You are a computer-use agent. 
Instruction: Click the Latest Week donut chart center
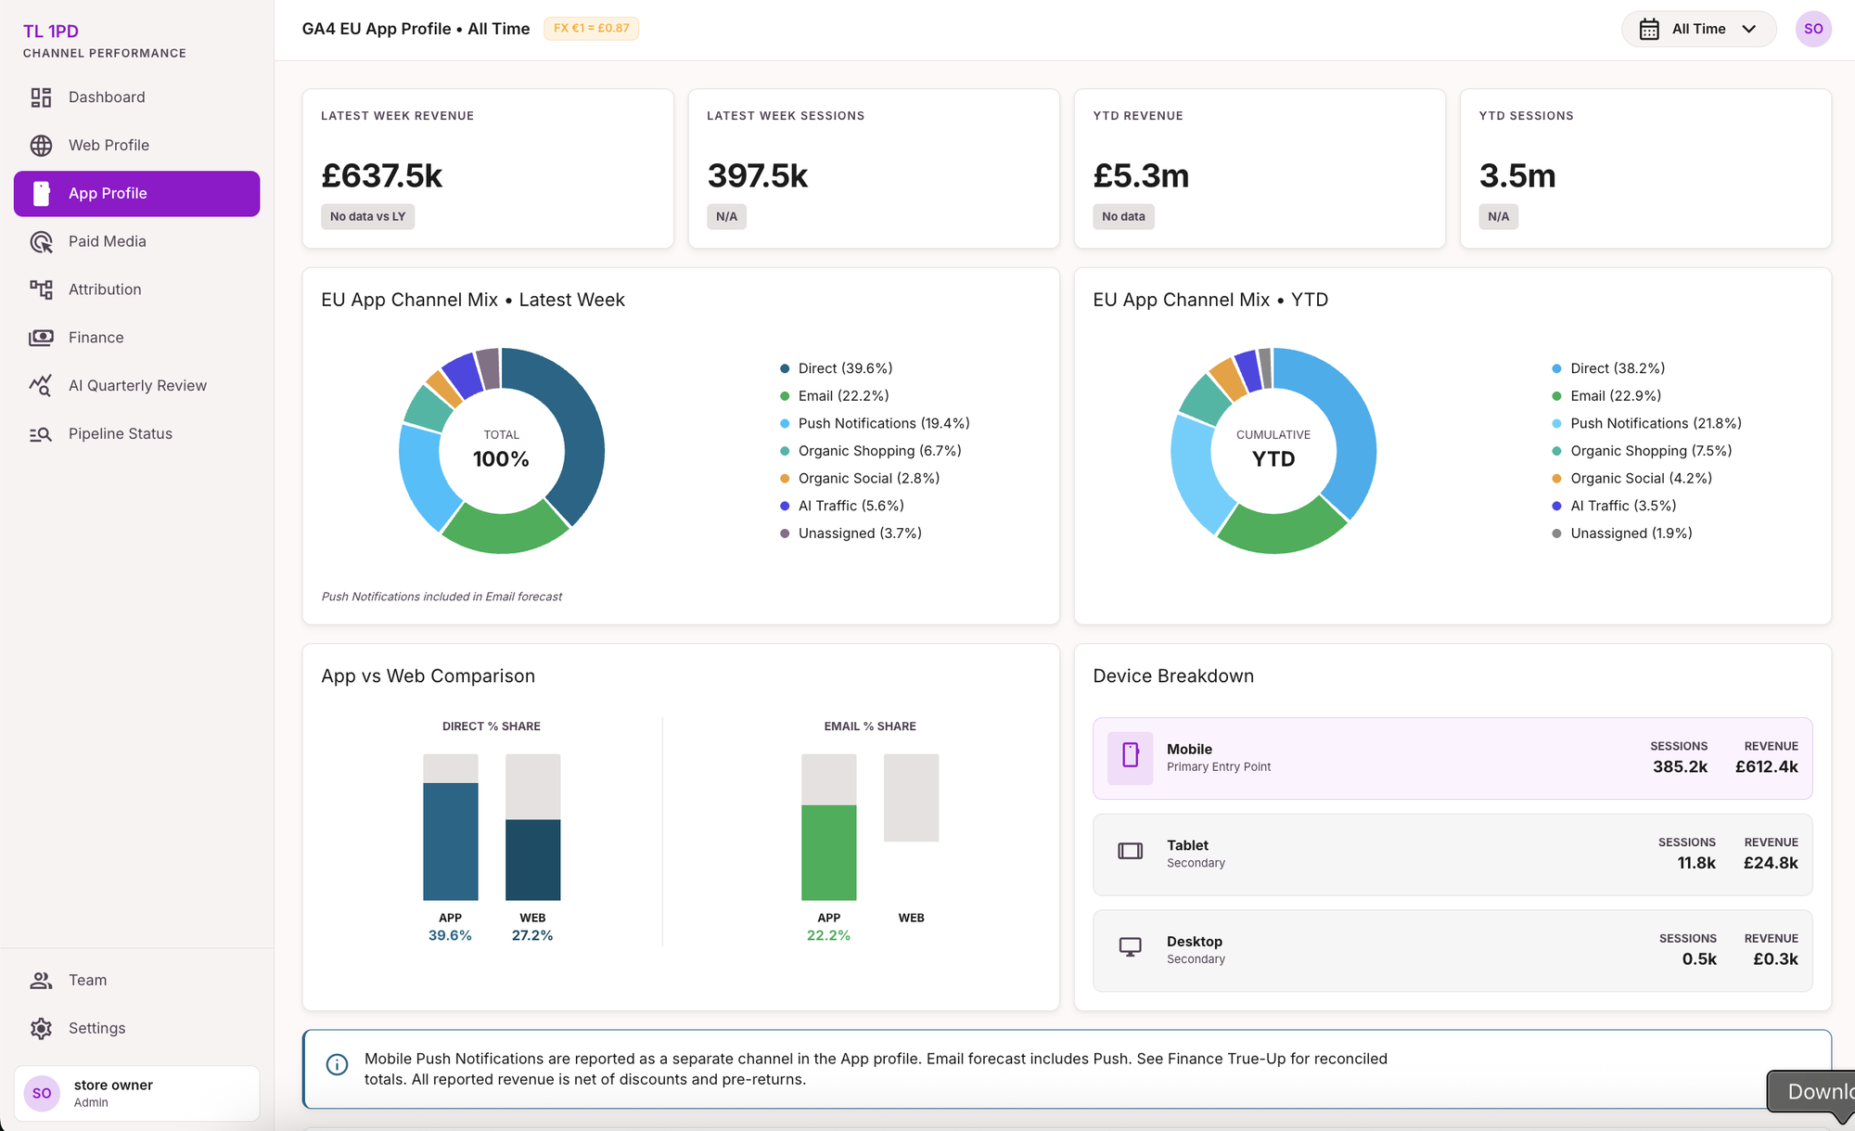click(501, 450)
